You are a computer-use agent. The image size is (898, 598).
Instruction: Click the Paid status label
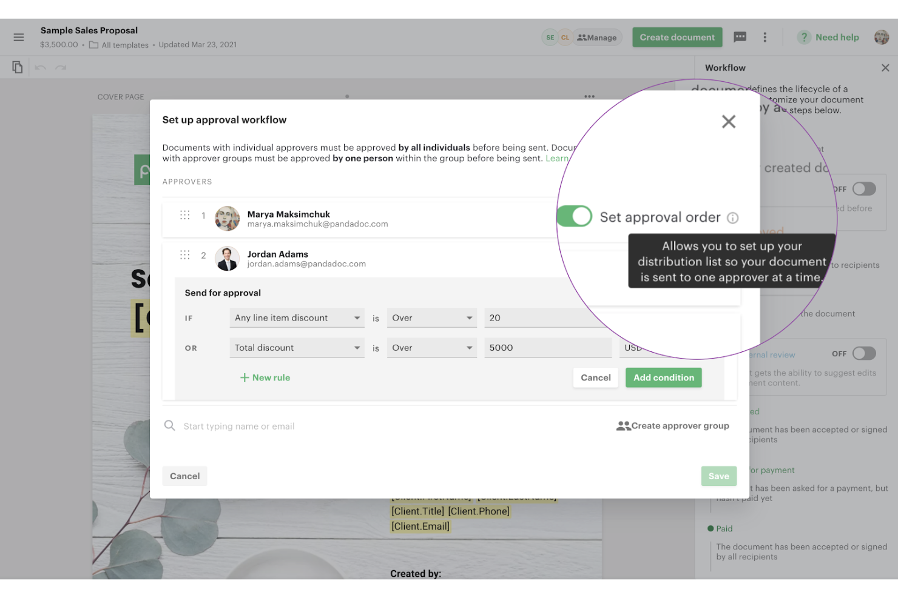point(724,529)
